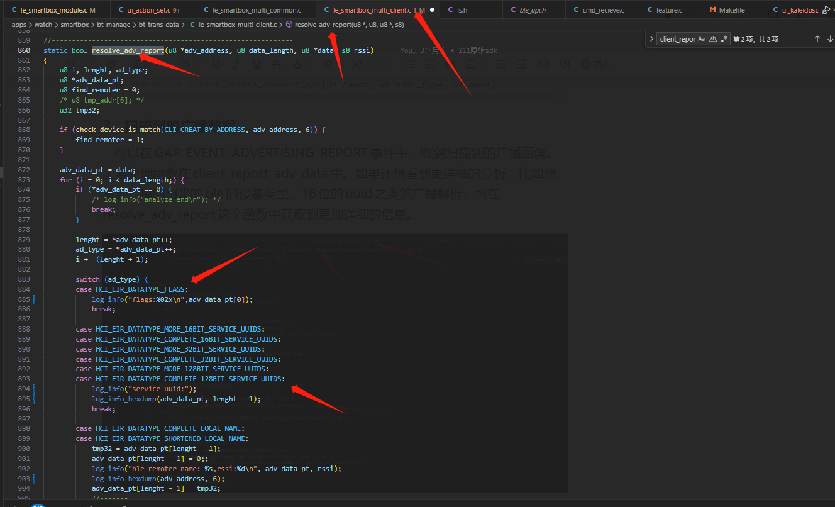
Task: Click log_info "flags:%02x\n" on line 885
Action: [x=172, y=299]
